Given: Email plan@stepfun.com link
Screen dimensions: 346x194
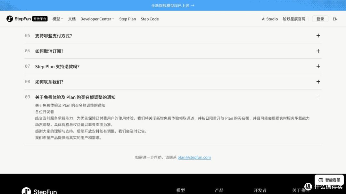Looking at the screenshot, I should point(194,157).
